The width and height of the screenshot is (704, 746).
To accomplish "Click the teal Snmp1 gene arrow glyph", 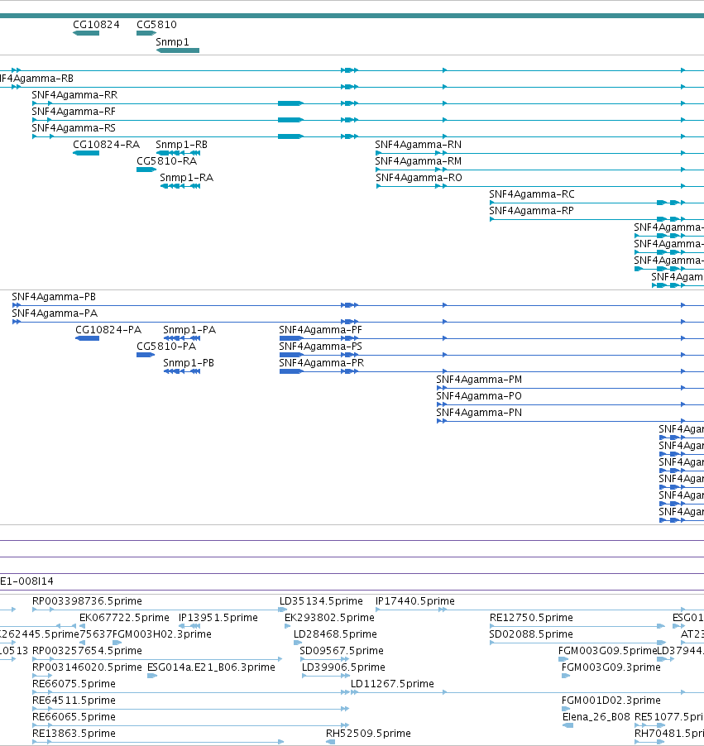I will (x=178, y=50).
